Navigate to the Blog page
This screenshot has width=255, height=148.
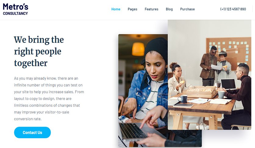pyautogui.click(x=169, y=9)
